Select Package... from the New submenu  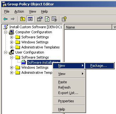point(99,66)
